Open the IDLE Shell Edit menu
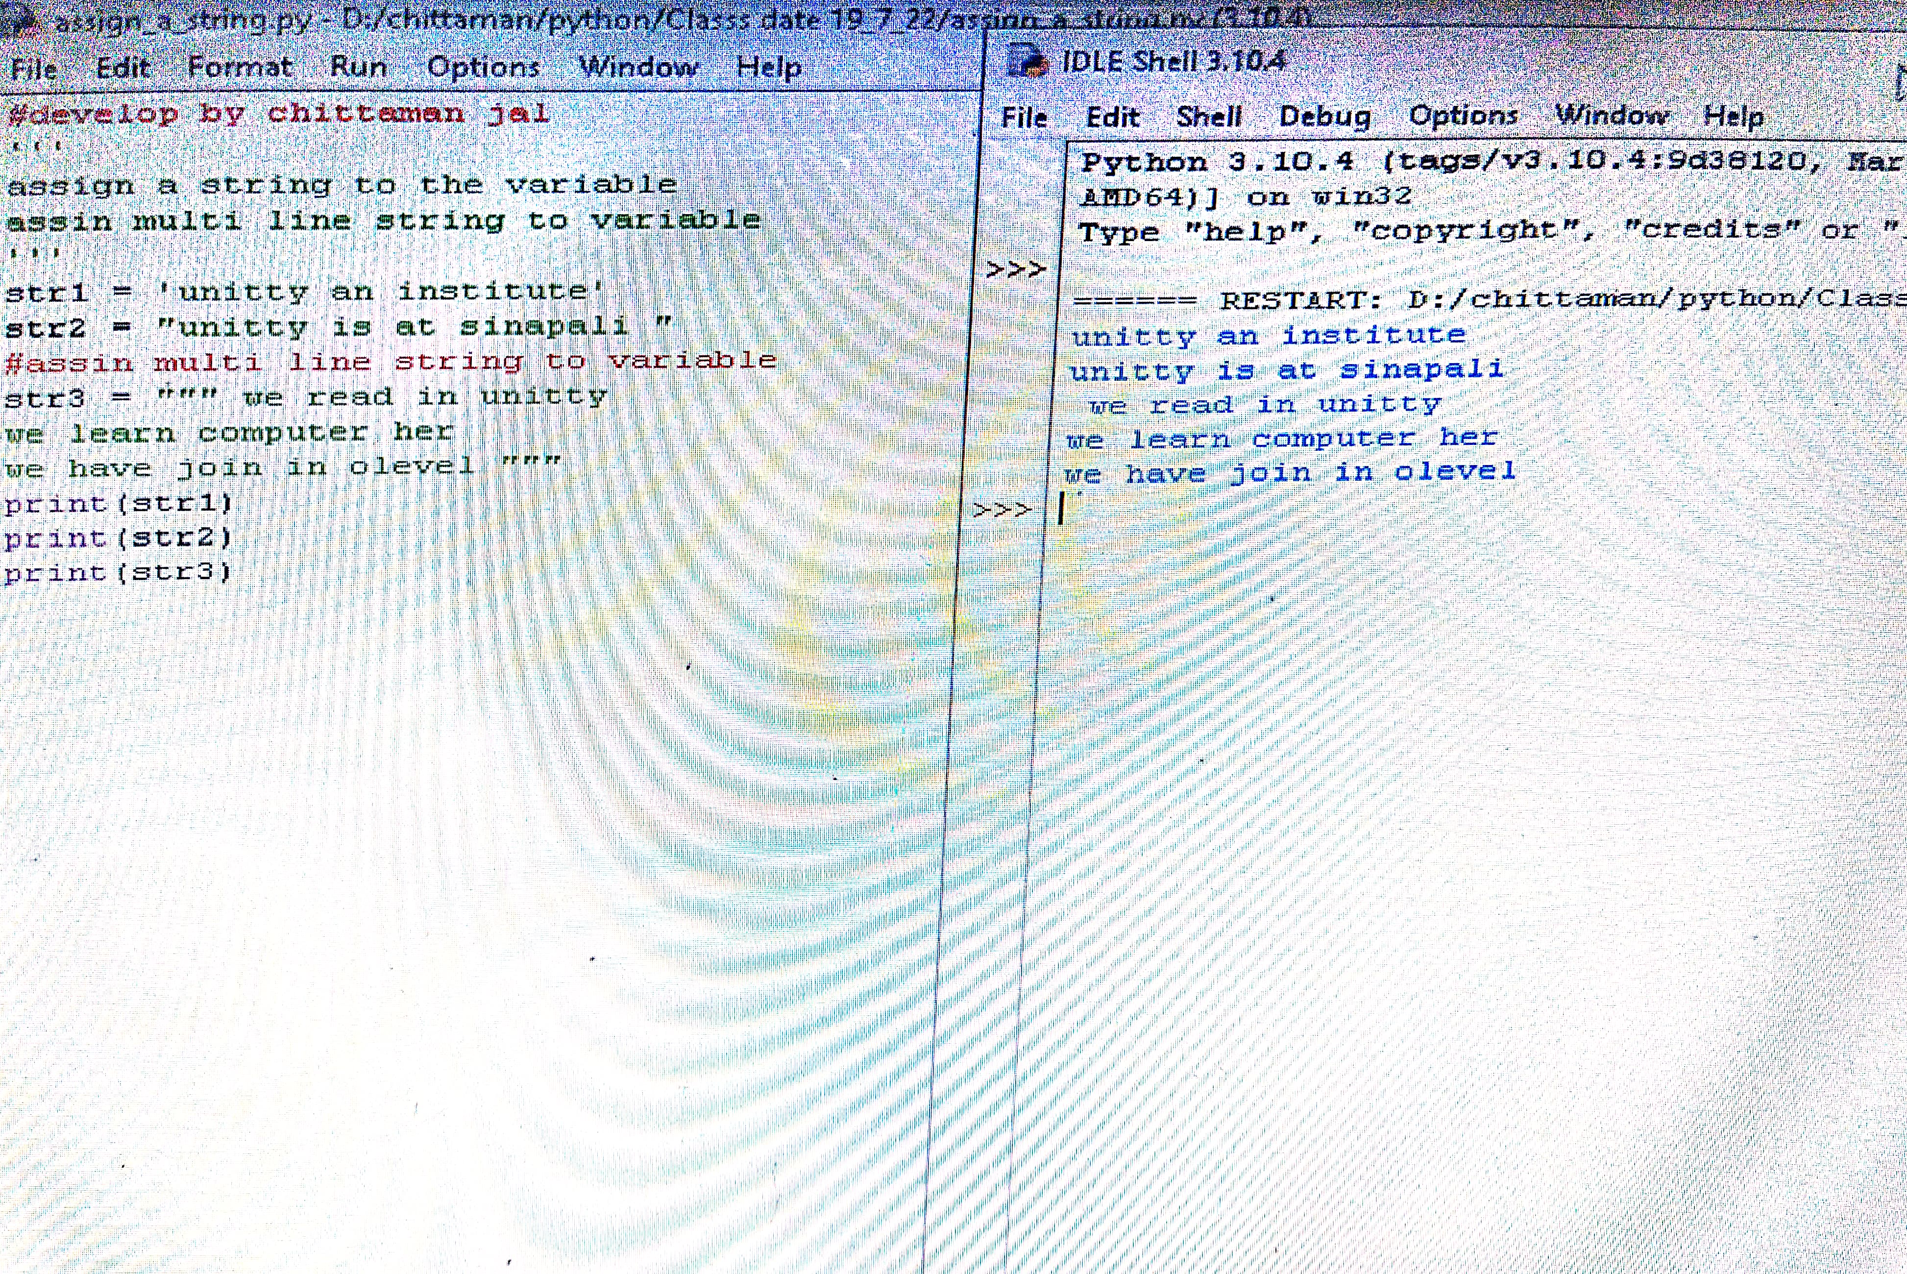The height and width of the screenshot is (1274, 1907). [1112, 118]
